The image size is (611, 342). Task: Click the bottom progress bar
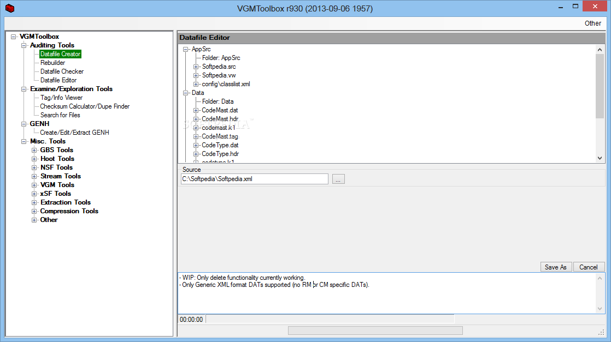375,331
